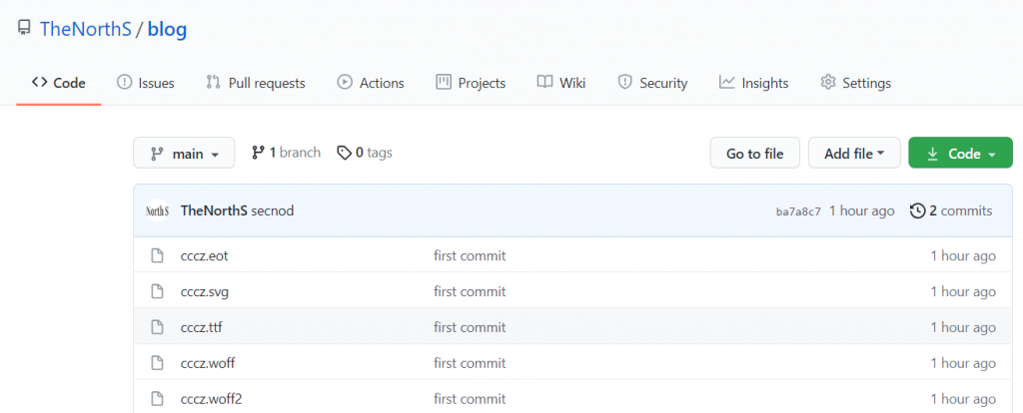Click '1 hour ago' on cccz.ttf row
Viewport: 1023px width, 413px height.
point(963,327)
